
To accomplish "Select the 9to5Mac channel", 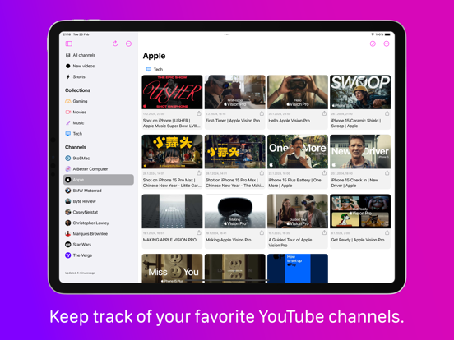I will coord(99,159).
